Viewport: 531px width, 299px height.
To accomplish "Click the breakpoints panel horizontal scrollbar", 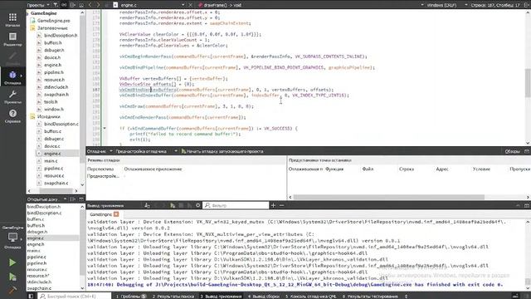I will (389, 197).
